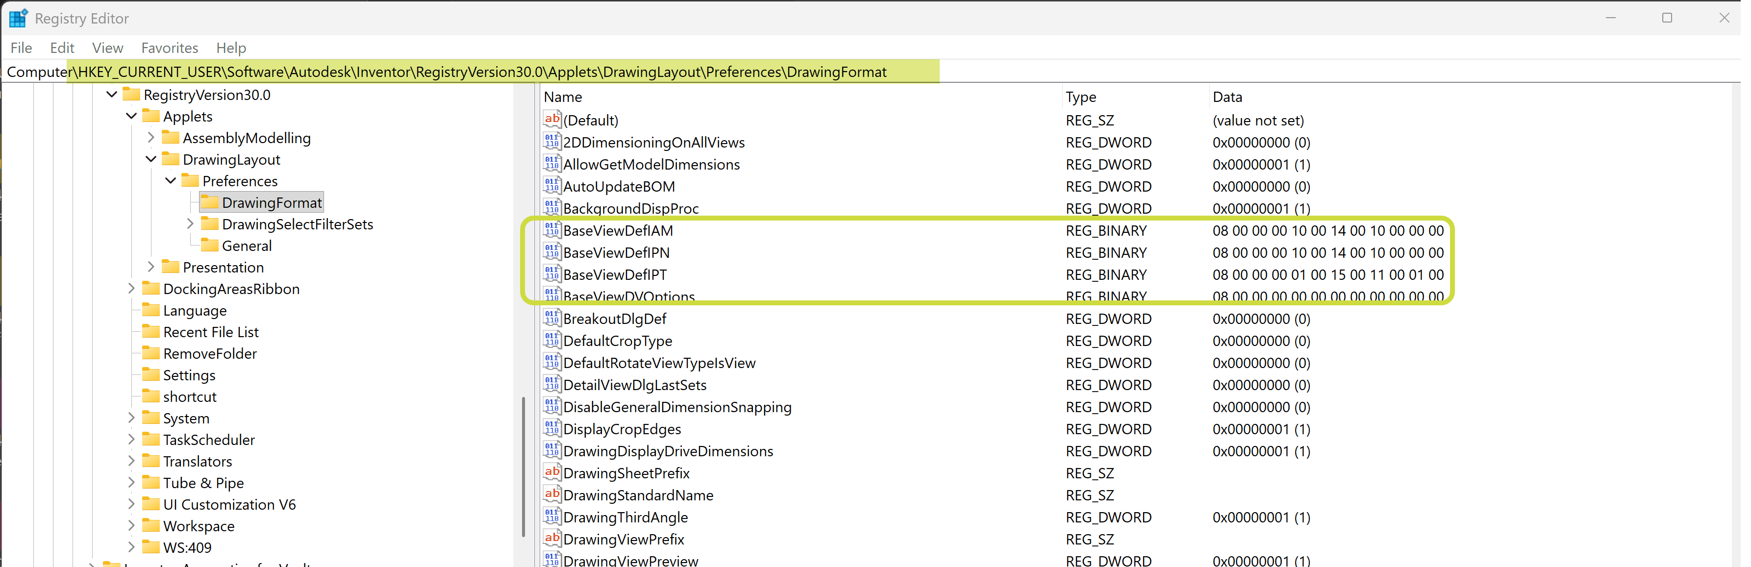The image size is (1751, 567).
Task: Expand the AssemblyModelling tree node
Action: click(x=151, y=138)
